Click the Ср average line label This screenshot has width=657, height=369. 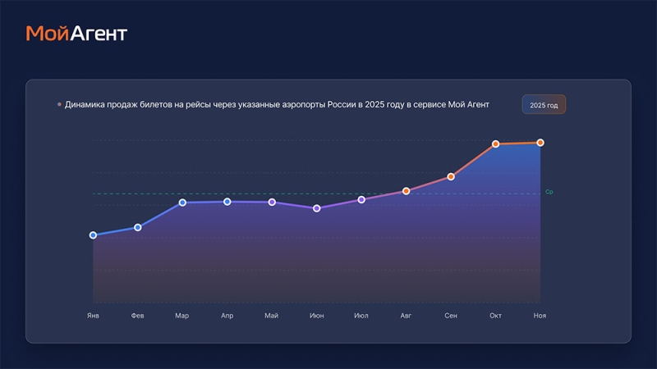549,192
